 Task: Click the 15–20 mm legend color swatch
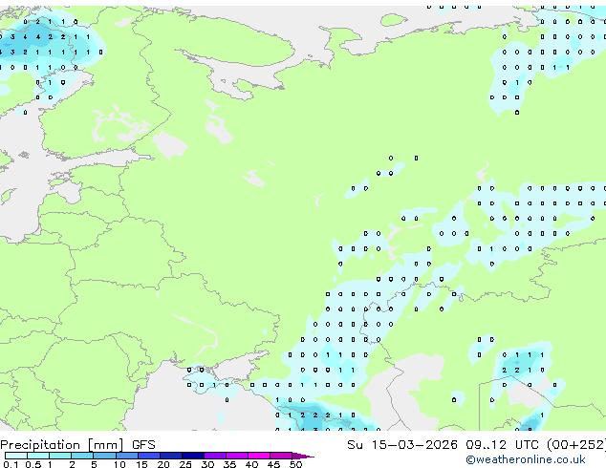pyautogui.click(x=148, y=456)
